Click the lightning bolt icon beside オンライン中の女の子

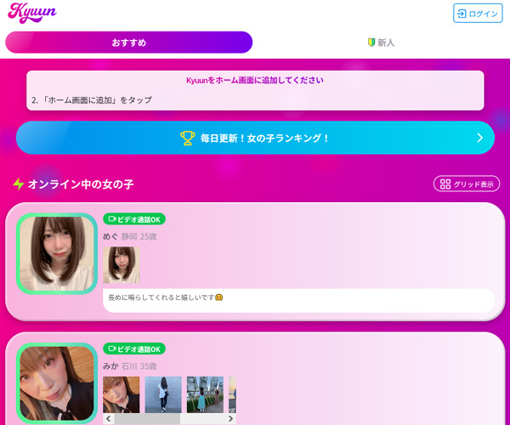coord(18,184)
